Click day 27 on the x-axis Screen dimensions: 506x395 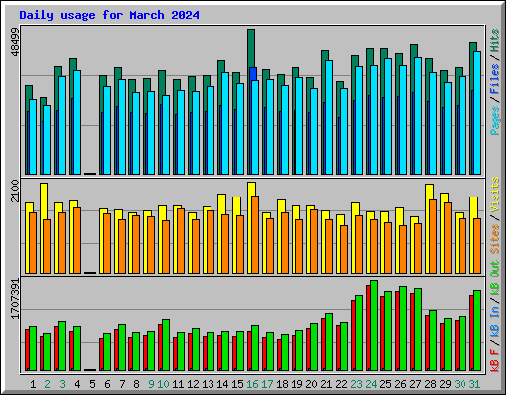pyautogui.click(x=415, y=384)
